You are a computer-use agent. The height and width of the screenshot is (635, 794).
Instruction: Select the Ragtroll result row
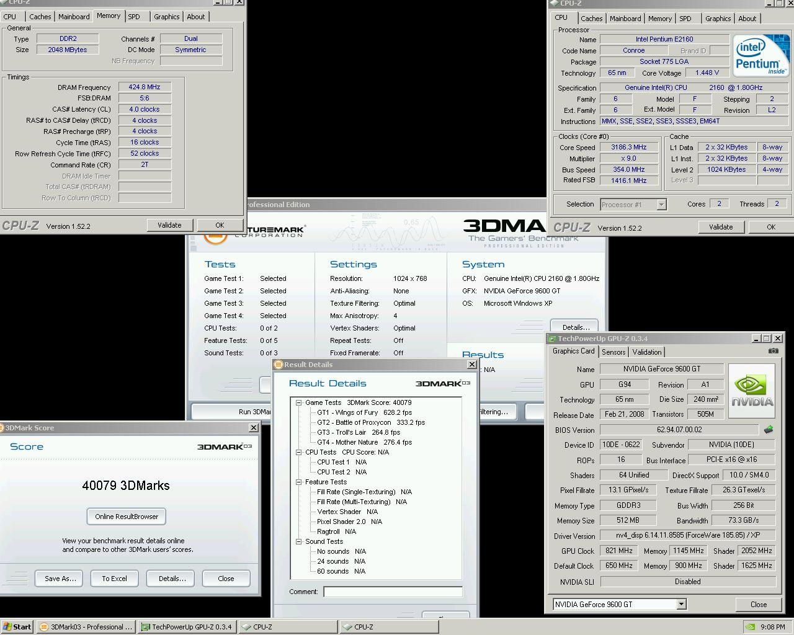tap(336, 531)
